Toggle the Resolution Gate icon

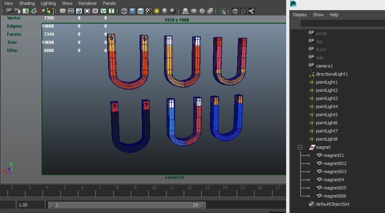[79, 11]
